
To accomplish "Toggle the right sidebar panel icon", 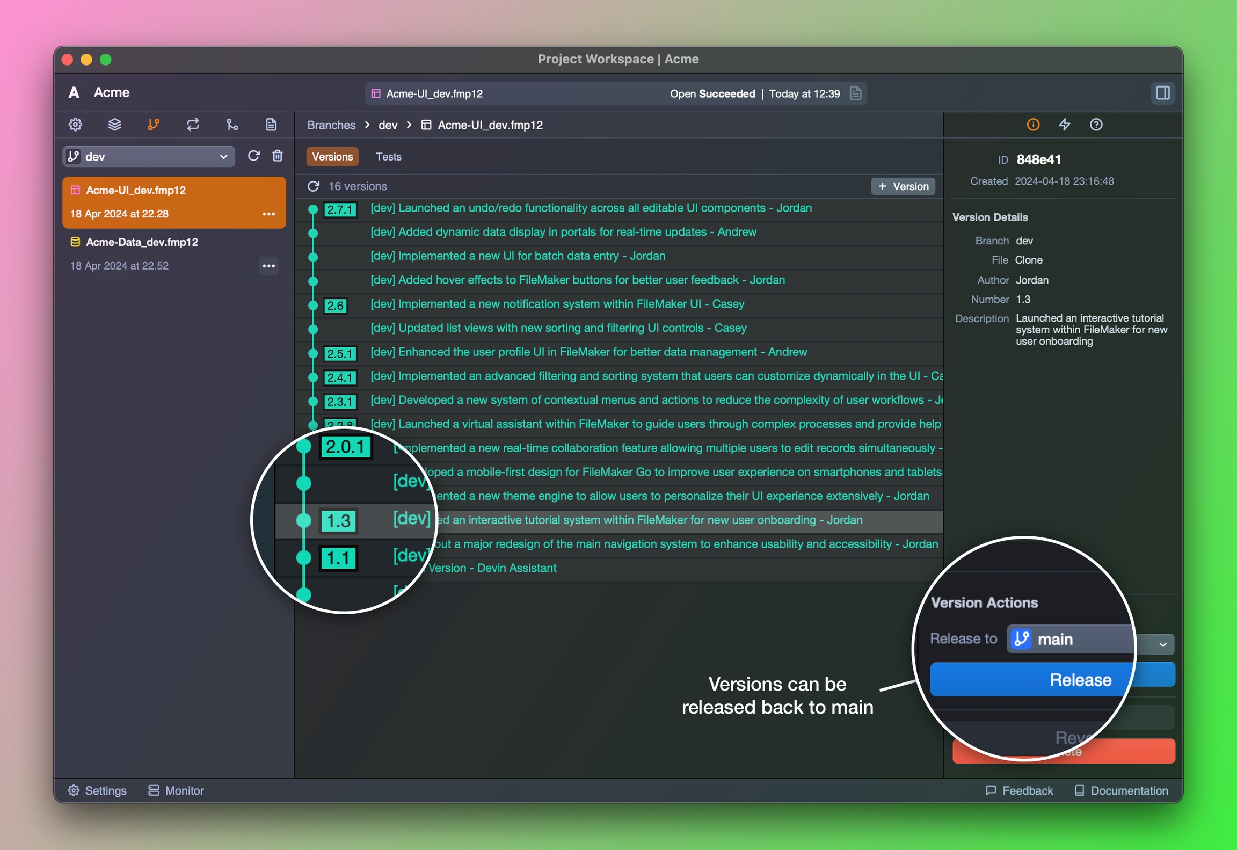I will click(x=1162, y=93).
